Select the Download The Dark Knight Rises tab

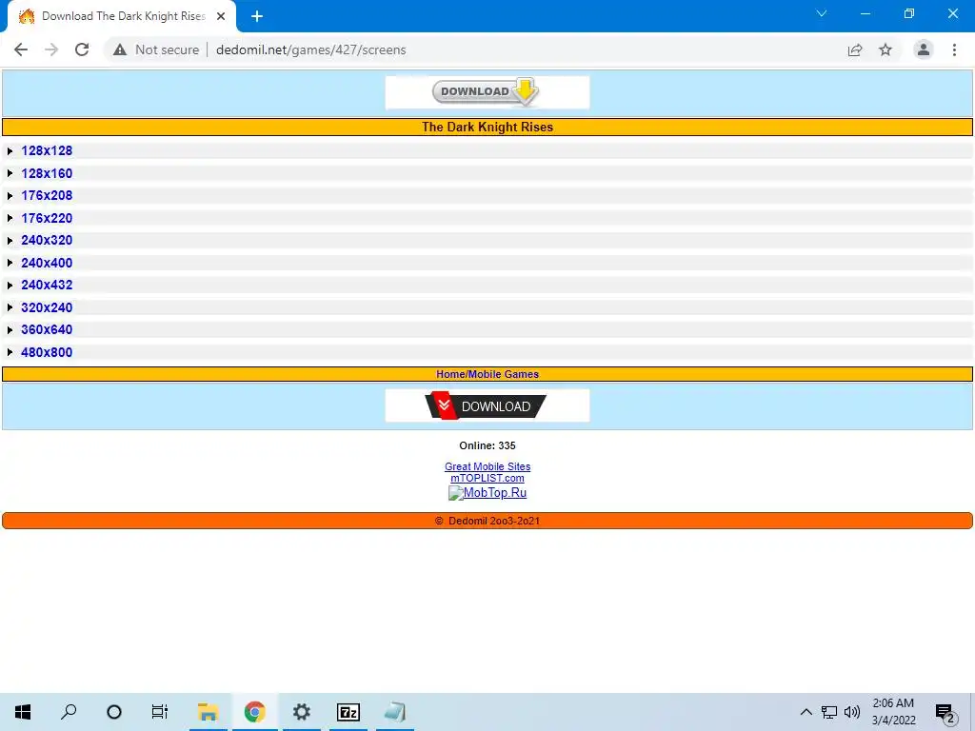coord(122,16)
